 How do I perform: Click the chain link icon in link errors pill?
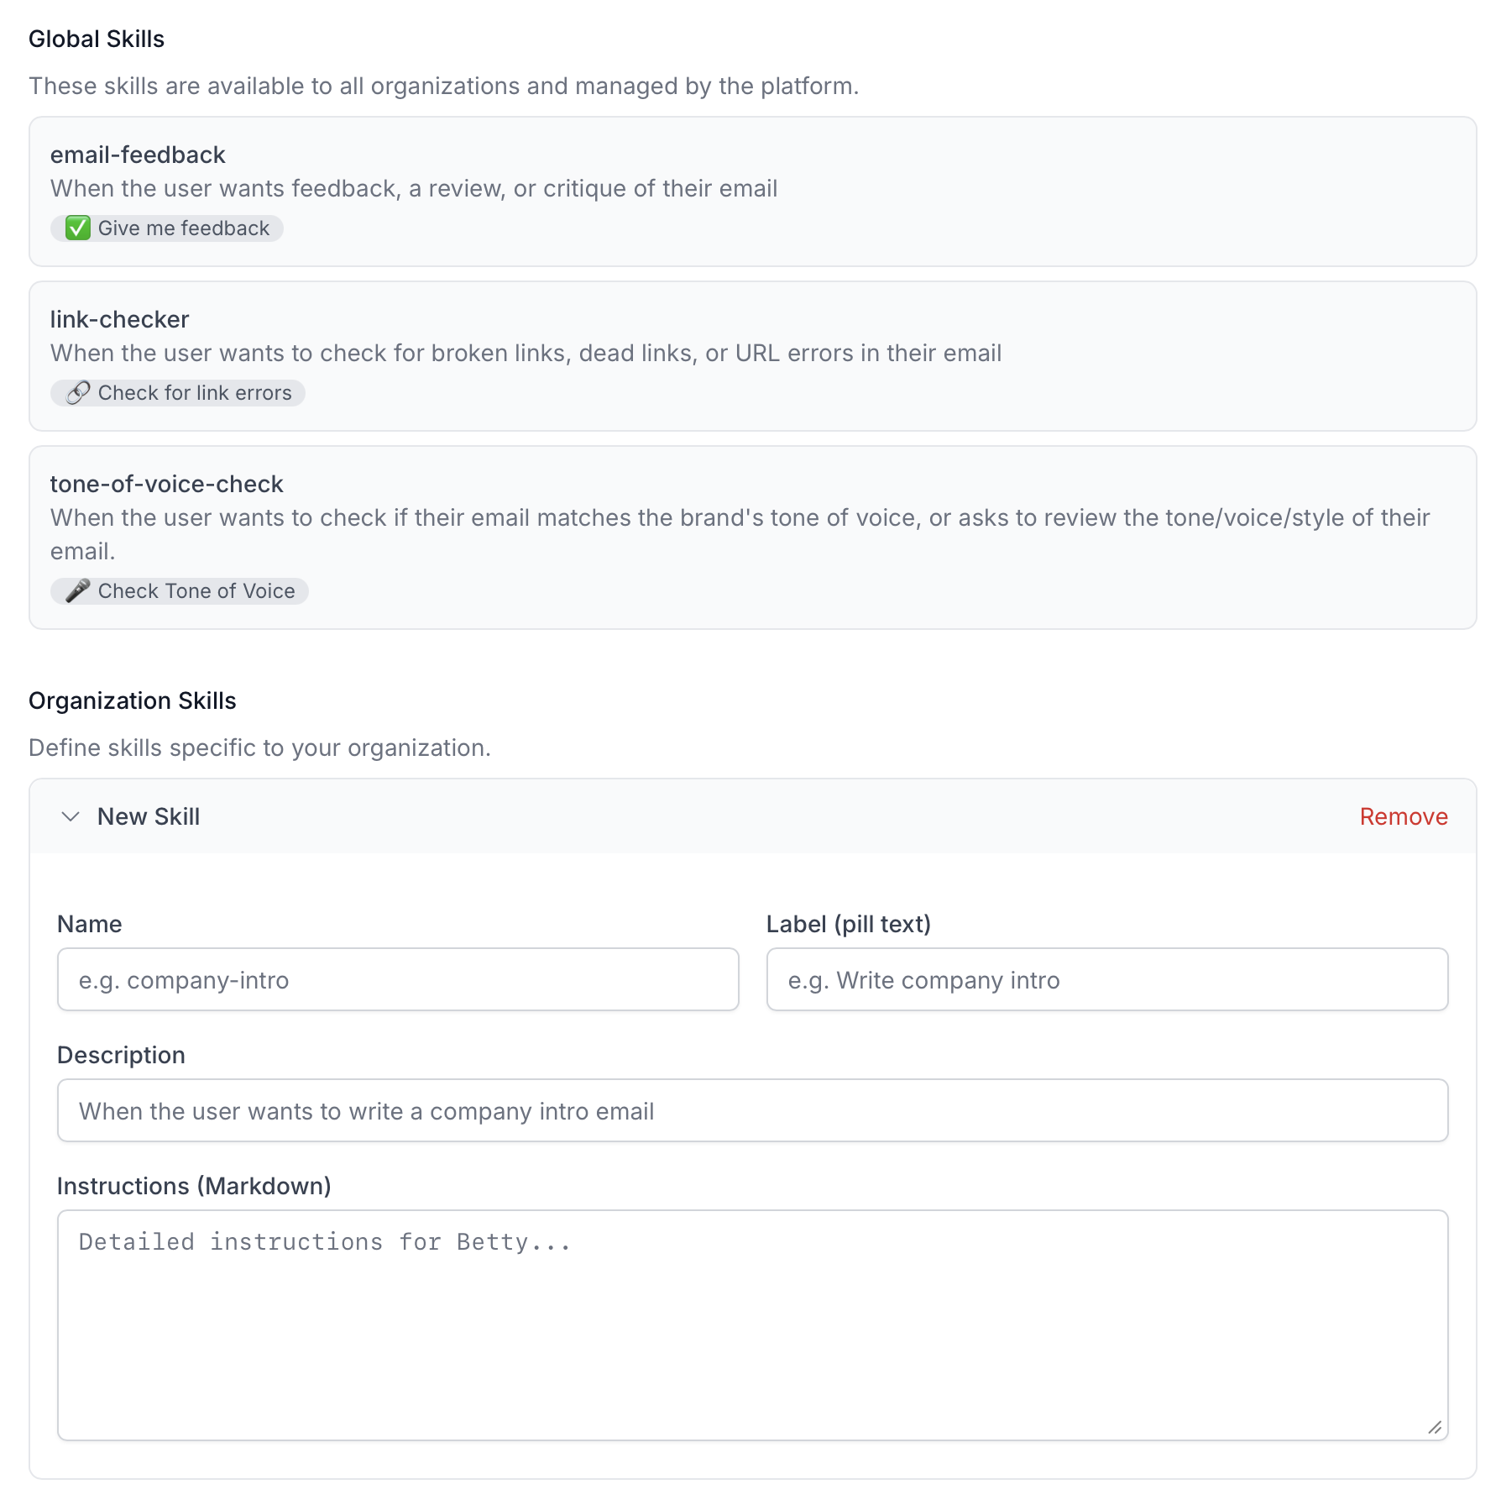pos(77,393)
